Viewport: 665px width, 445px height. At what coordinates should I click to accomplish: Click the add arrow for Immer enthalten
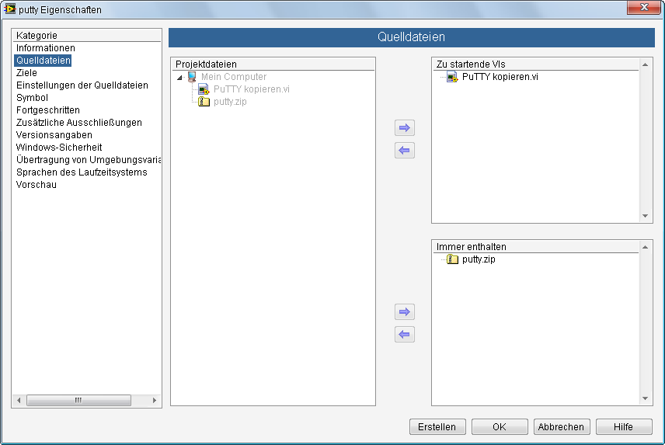coord(405,312)
